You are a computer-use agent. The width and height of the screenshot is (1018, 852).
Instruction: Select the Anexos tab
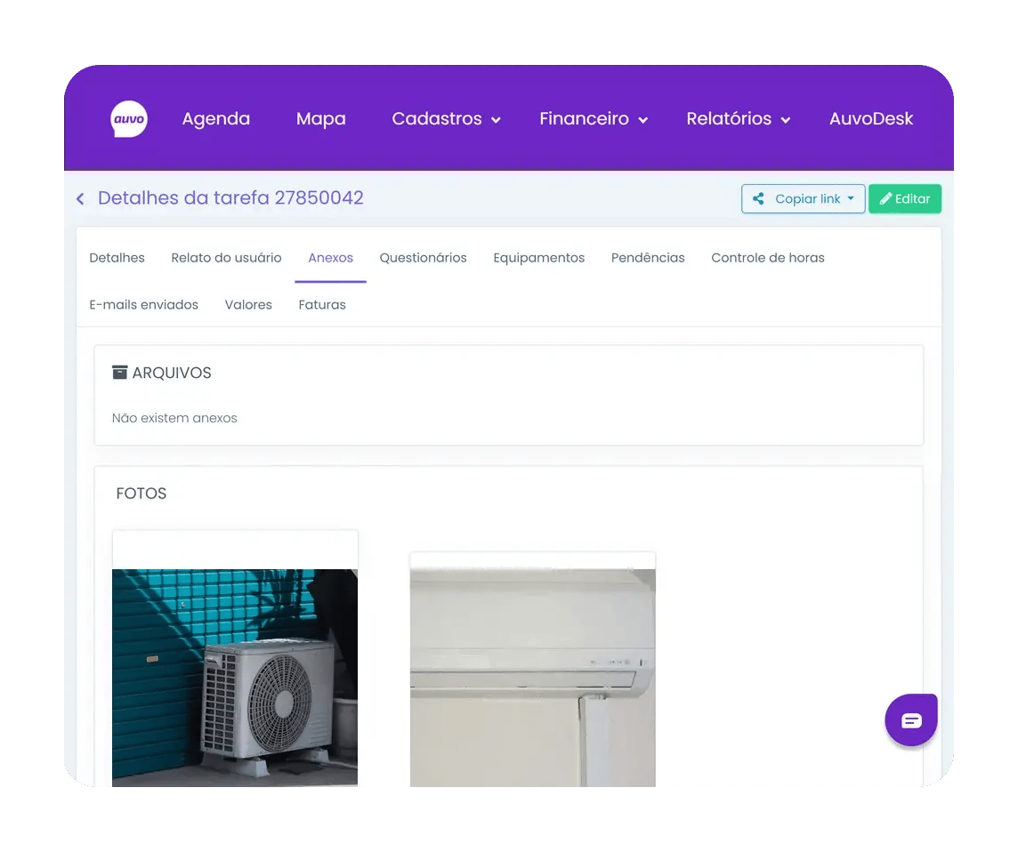coord(330,258)
